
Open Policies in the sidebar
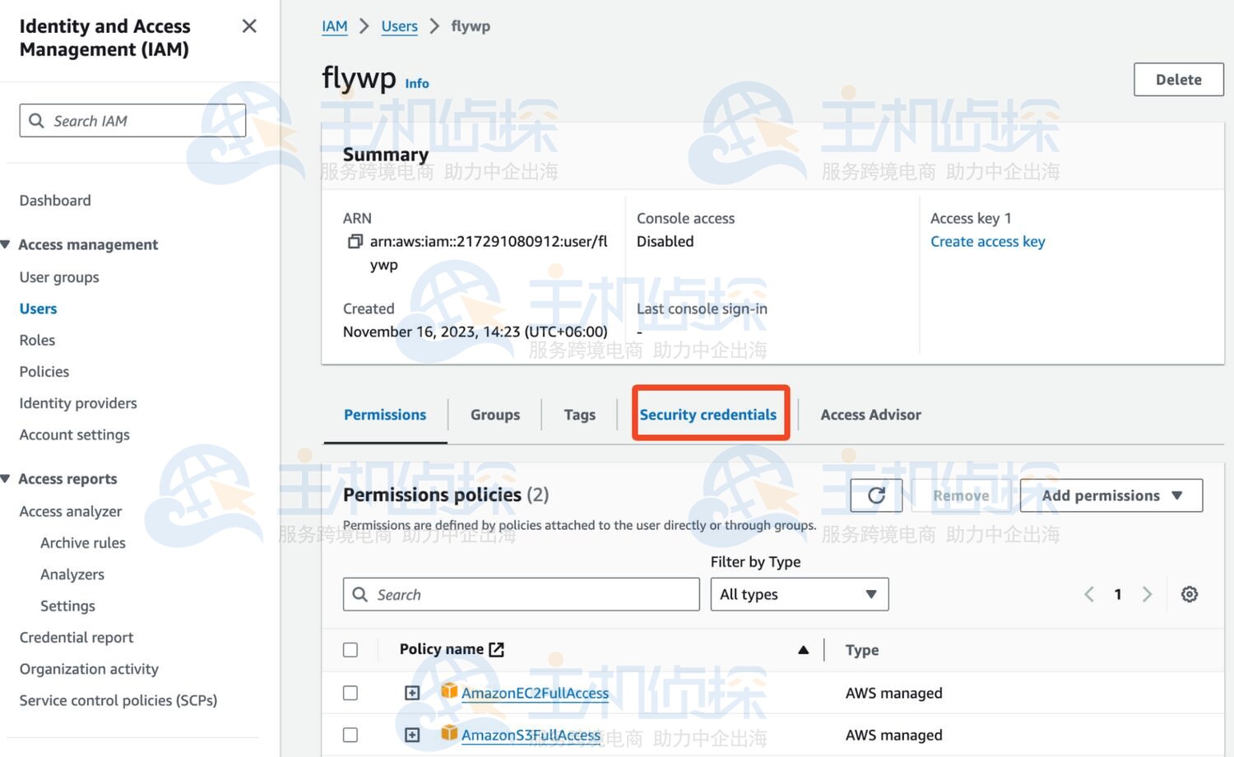click(44, 371)
